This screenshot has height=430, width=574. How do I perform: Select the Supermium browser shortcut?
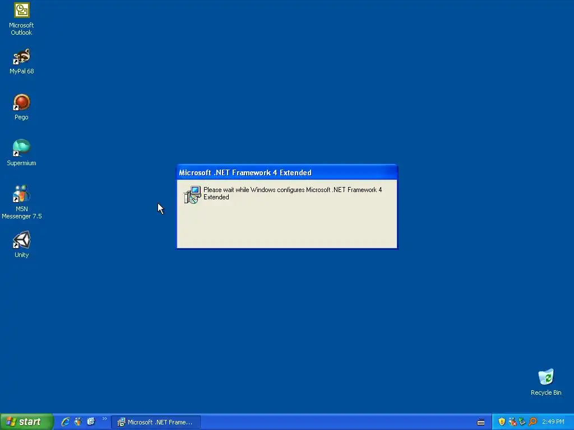(21, 153)
